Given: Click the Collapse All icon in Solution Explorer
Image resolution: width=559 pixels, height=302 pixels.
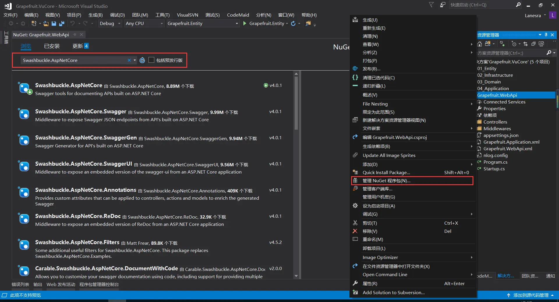Looking at the screenshot, I should 534,44.
